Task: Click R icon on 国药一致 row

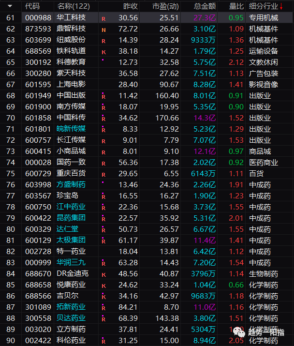Action: point(103,164)
